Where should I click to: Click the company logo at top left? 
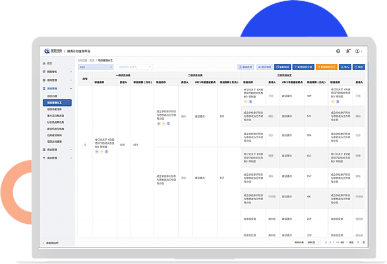click(53, 51)
